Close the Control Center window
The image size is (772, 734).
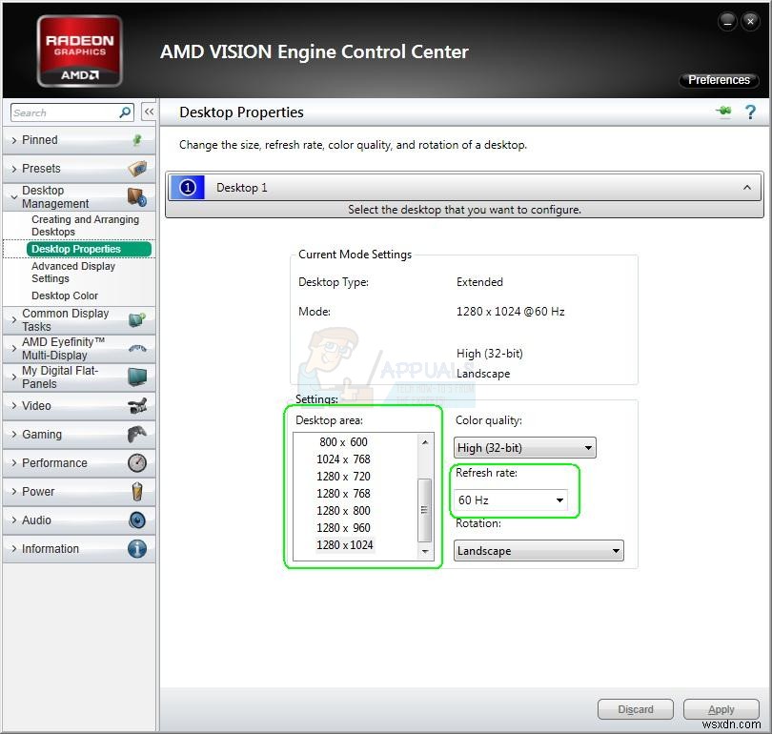[750, 22]
